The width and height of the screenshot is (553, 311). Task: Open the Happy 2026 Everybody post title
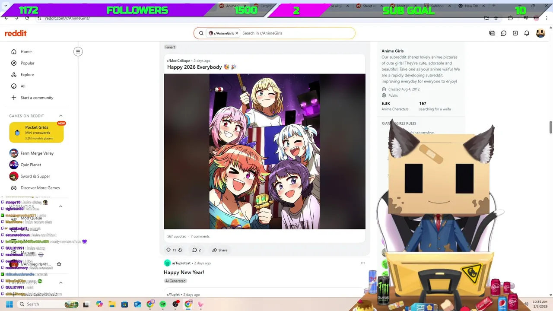click(x=202, y=67)
